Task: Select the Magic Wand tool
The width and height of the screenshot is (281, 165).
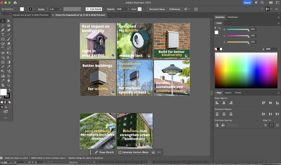Action: [3, 25]
